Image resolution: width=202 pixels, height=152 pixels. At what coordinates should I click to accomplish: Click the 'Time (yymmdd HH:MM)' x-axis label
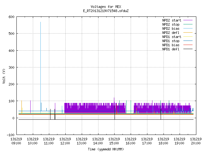[106, 149]
